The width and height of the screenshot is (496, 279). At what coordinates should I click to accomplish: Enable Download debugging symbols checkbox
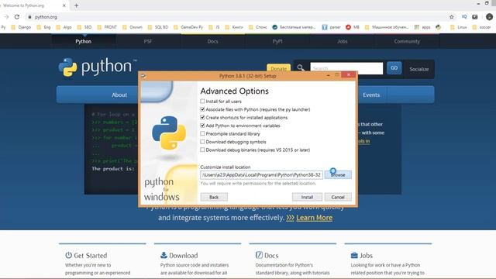coord(202,142)
